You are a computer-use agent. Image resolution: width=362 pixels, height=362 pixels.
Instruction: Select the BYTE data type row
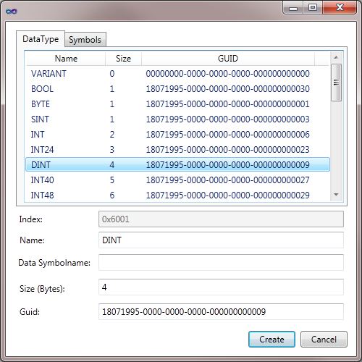[177, 104]
